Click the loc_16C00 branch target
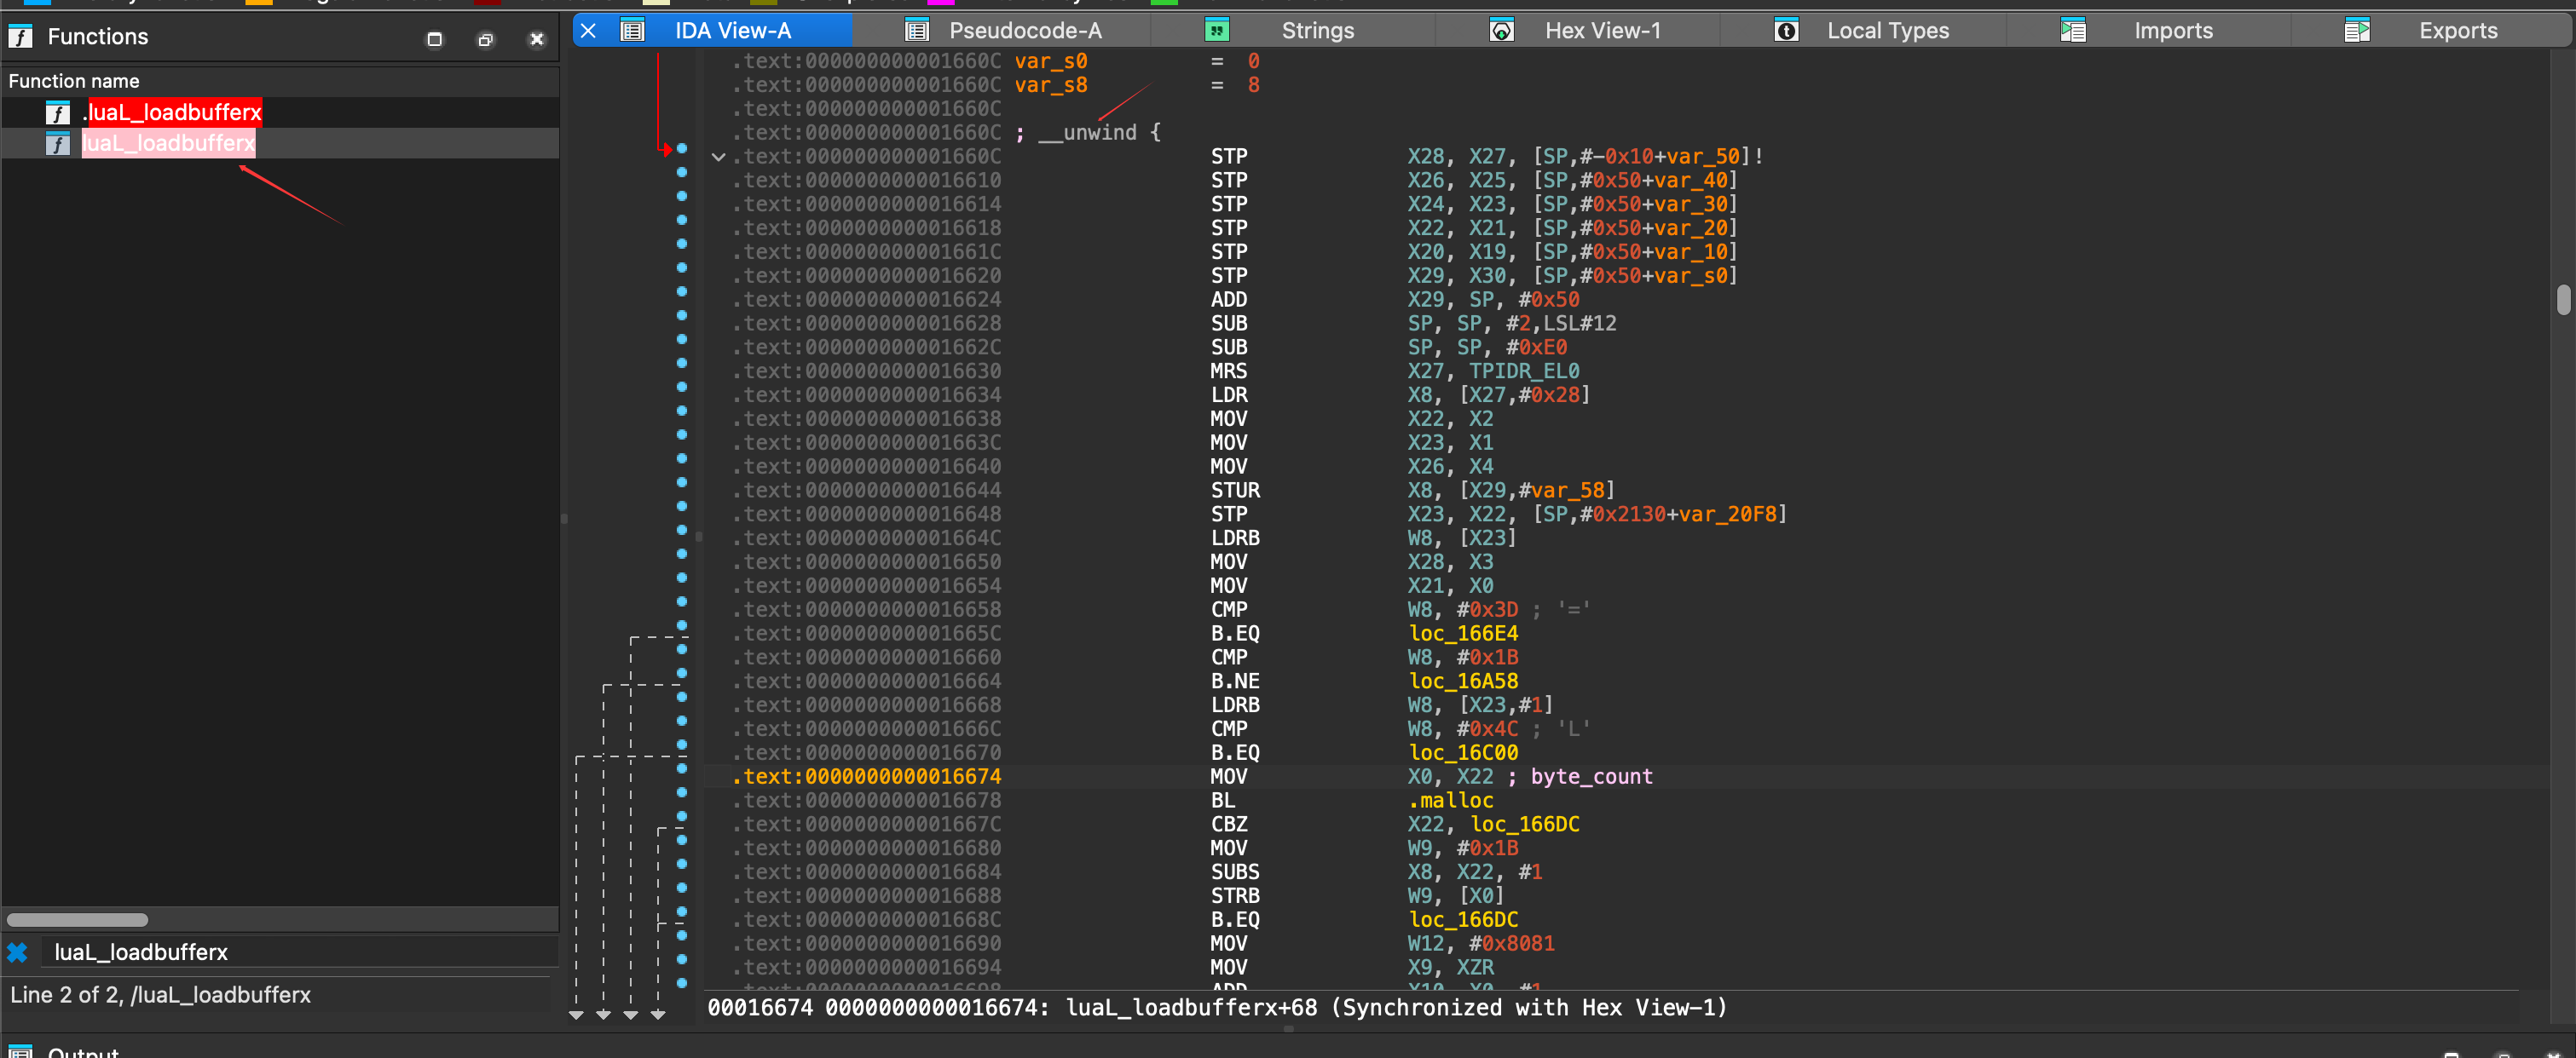Viewport: 2576px width, 1058px height. point(1462,752)
